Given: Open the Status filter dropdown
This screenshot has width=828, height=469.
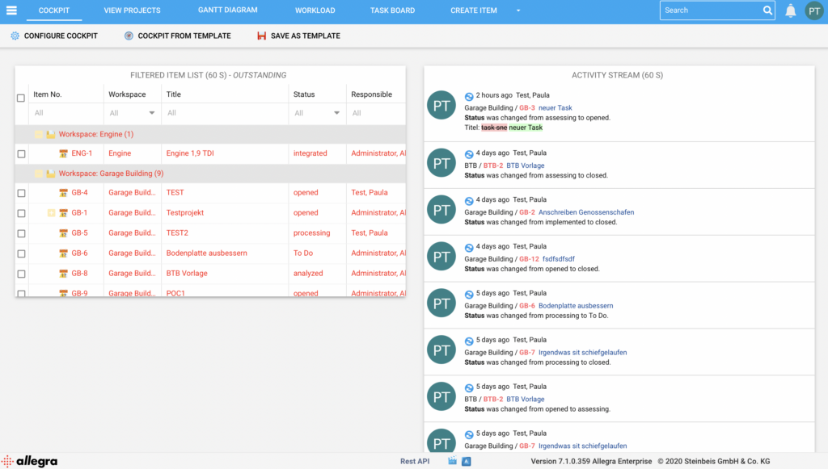Looking at the screenshot, I should [336, 113].
